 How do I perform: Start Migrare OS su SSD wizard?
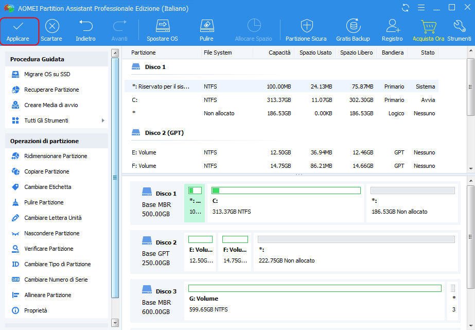point(47,74)
